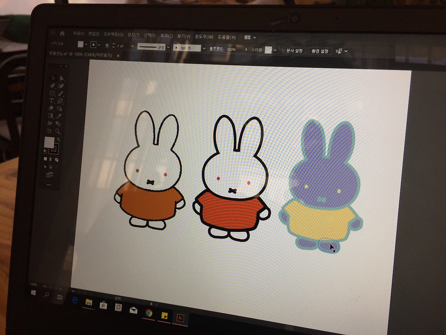Select the Eraser tool
The image size is (446, 335).
tap(51, 109)
